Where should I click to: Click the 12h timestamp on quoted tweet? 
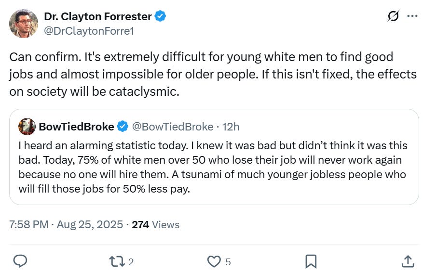(231, 127)
